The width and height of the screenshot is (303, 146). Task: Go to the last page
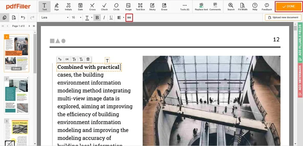coord(34,26)
